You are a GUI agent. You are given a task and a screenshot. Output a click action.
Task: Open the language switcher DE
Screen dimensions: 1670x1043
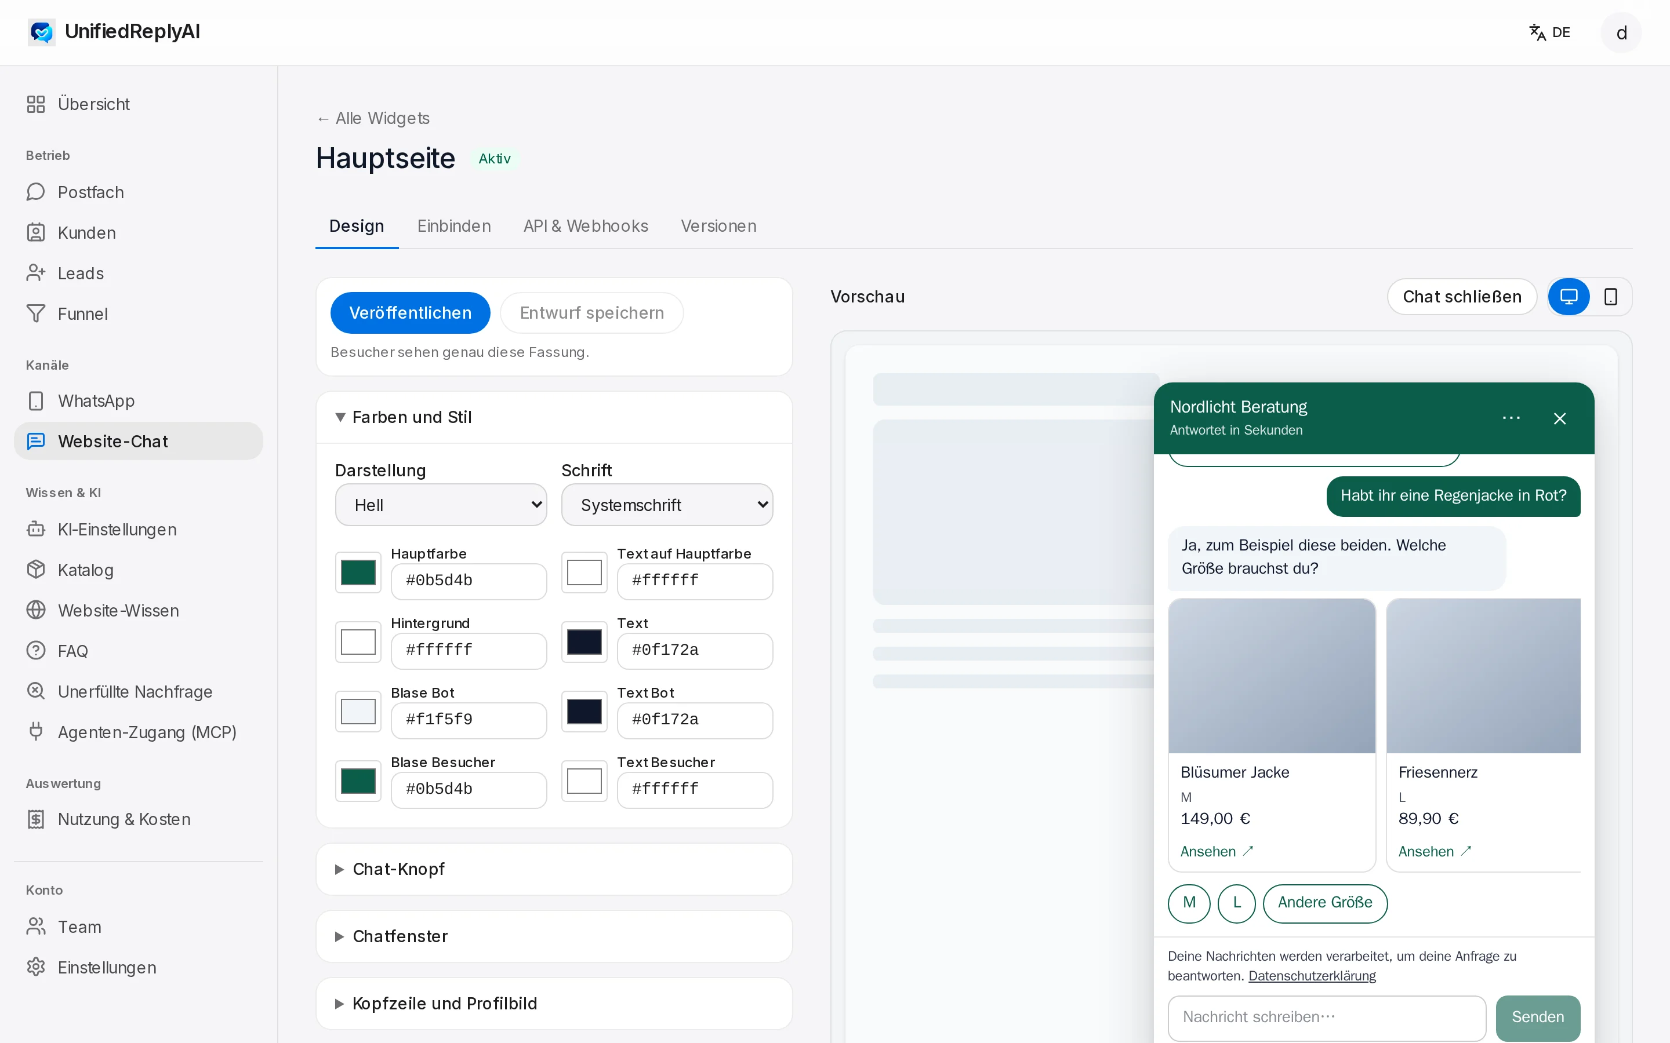(x=1550, y=32)
